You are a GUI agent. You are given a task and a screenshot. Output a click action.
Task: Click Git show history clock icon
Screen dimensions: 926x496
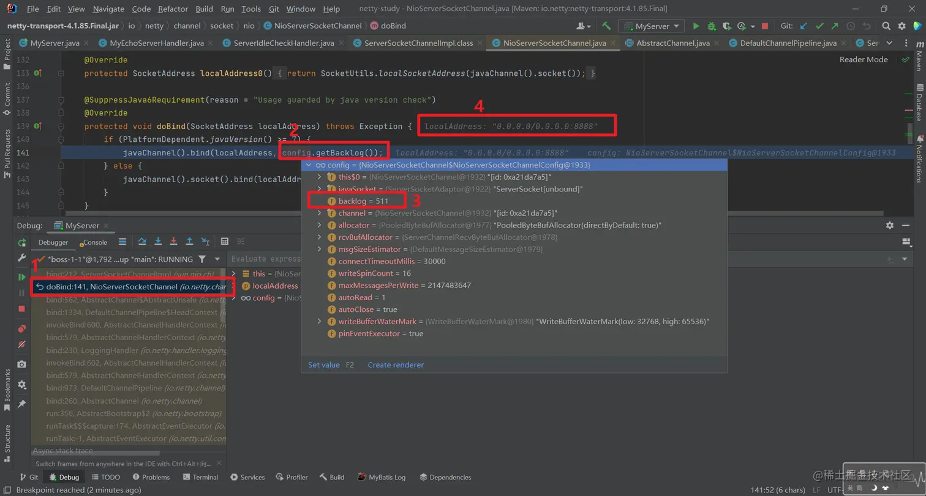851,26
